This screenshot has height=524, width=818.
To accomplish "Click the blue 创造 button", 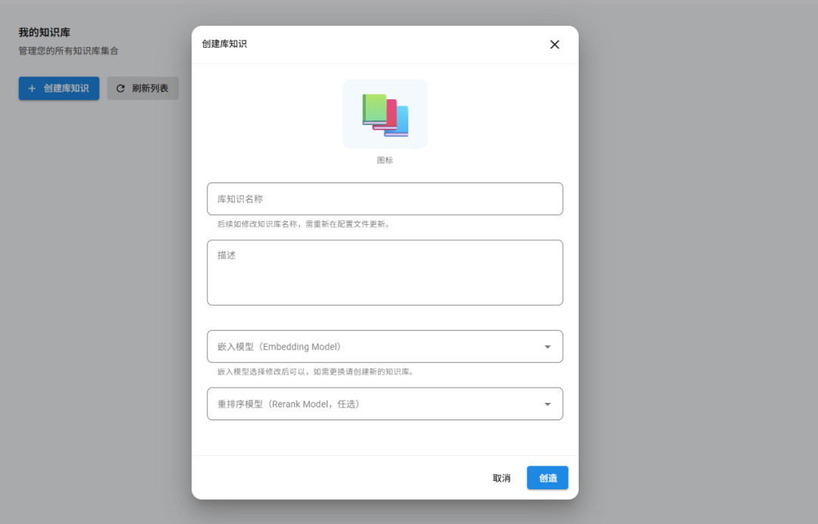I will click(548, 478).
